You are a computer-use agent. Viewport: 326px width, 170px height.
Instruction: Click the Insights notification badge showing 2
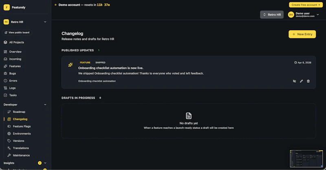point(40,163)
